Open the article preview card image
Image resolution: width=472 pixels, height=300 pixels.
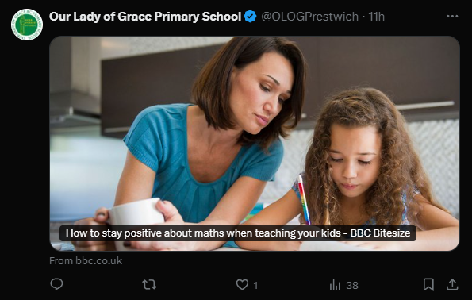point(255,144)
